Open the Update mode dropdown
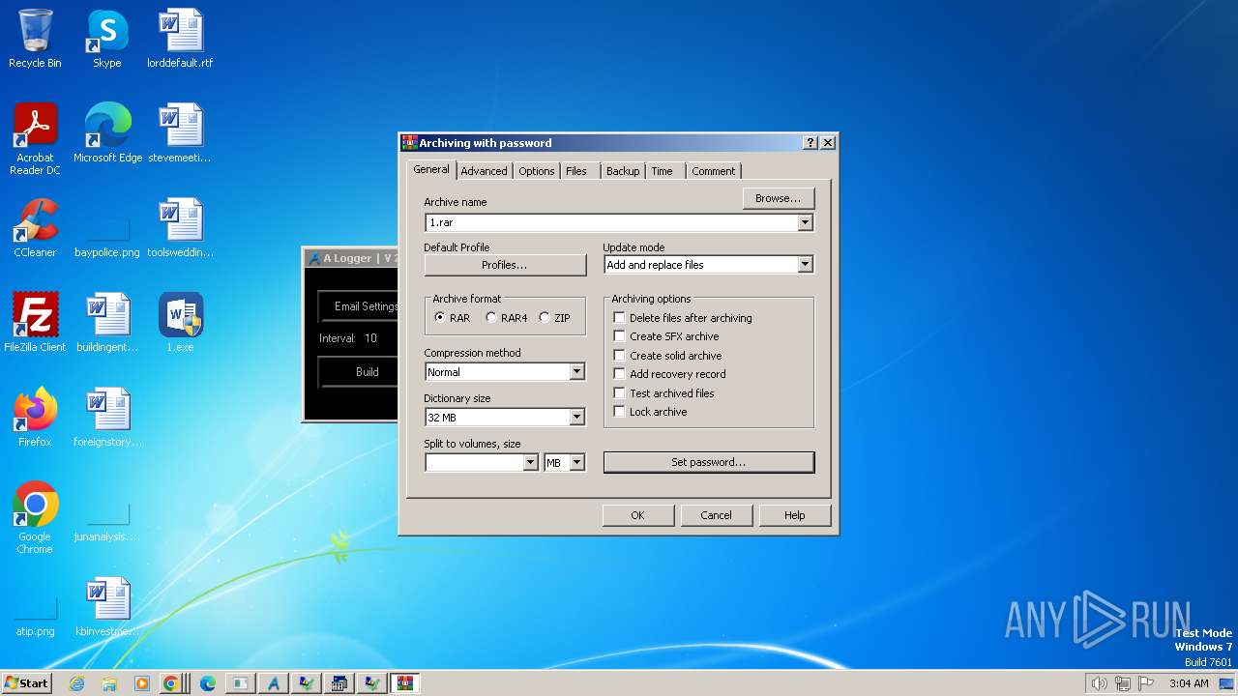The height and width of the screenshot is (696, 1238). click(x=805, y=265)
